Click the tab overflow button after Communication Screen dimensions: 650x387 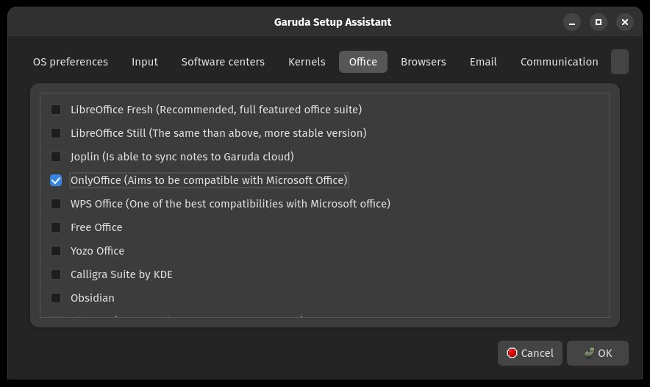coord(620,62)
